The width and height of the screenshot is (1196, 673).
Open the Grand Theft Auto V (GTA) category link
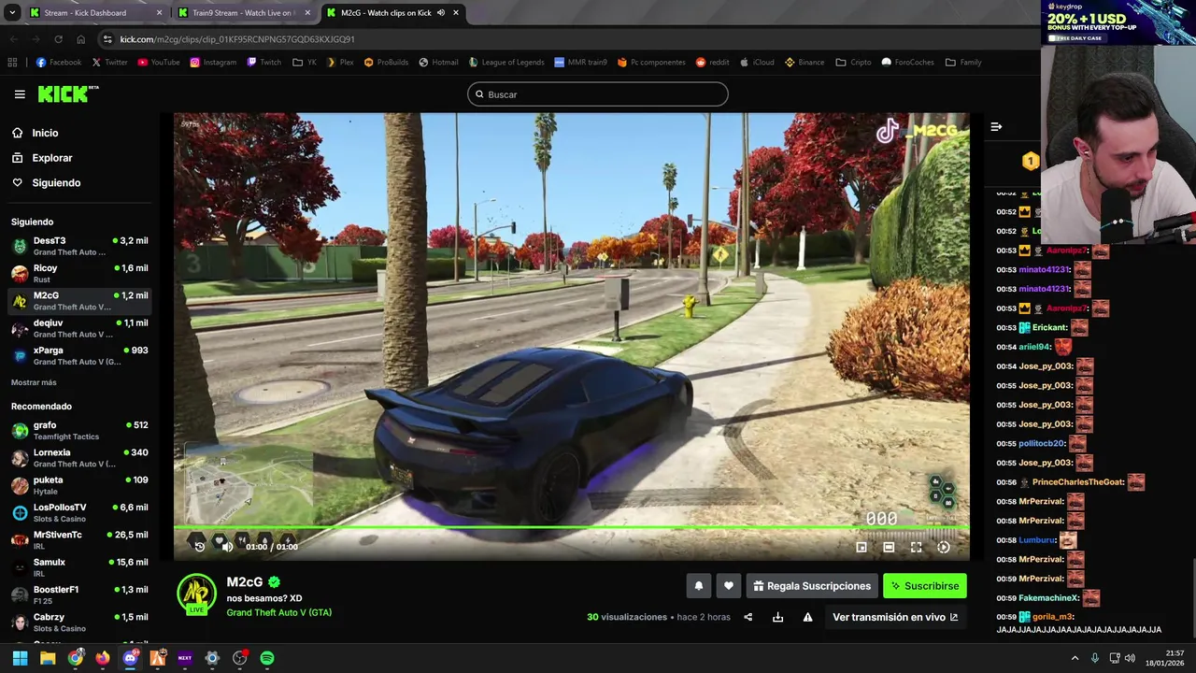pos(278,613)
